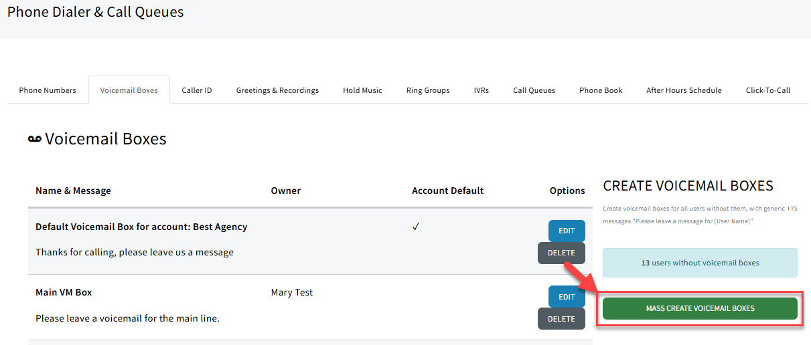This screenshot has height=345, width=811.
Task: Delete the Main VM Box
Action: tap(561, 319)
